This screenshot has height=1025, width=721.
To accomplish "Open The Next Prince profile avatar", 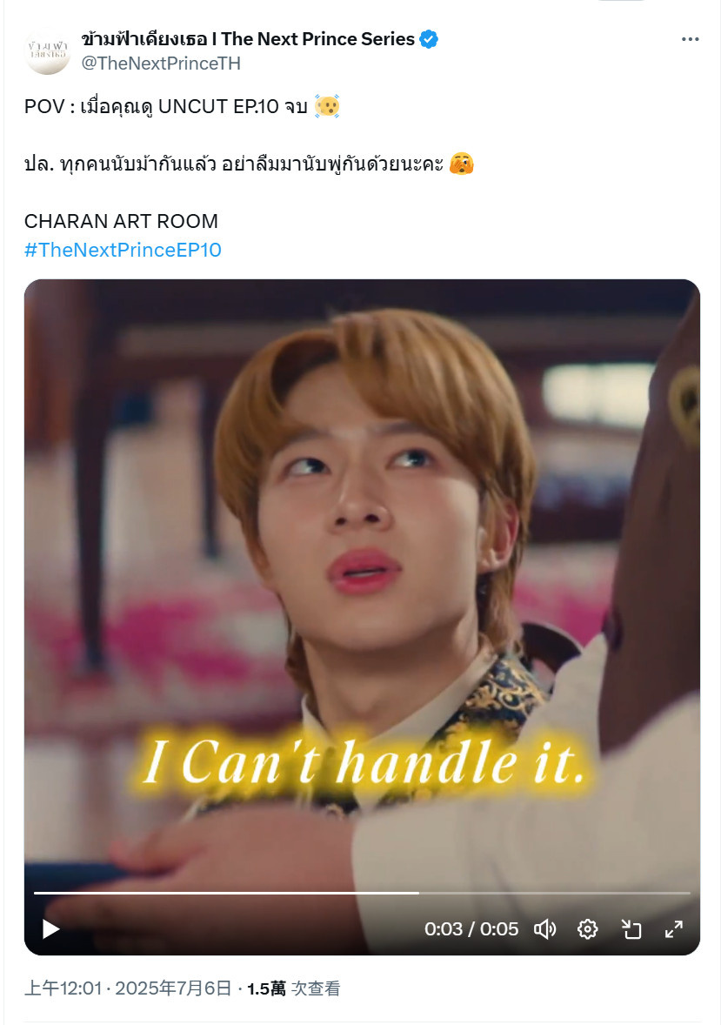I will 47,50.
